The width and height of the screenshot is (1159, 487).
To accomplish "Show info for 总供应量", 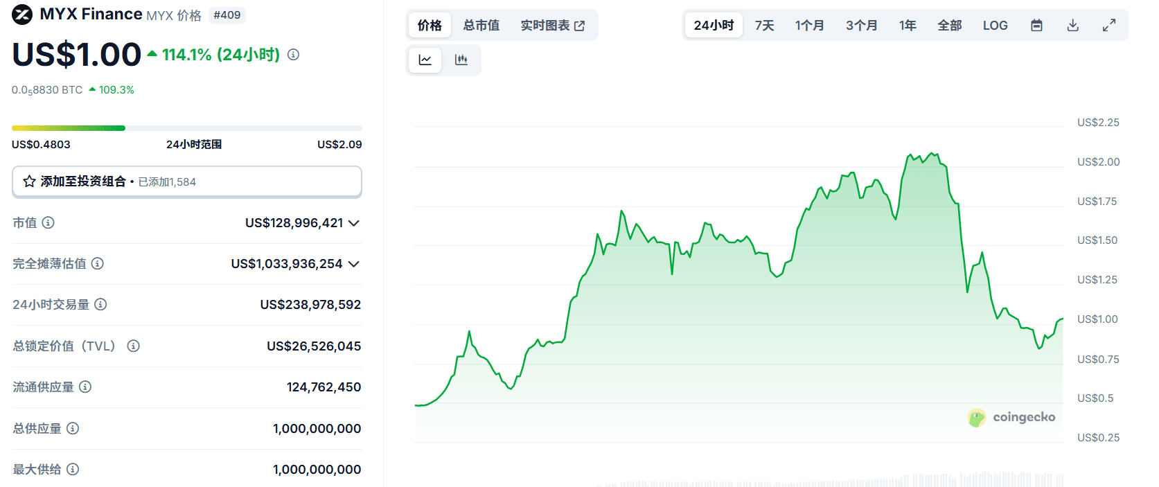I will [x=73, y=428].
